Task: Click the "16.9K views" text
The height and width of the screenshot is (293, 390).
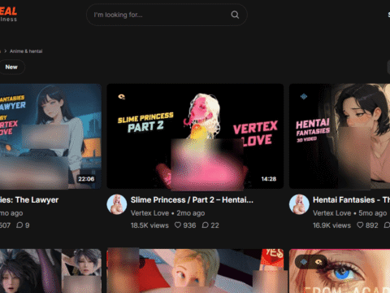Action: (x=331, y=225)
